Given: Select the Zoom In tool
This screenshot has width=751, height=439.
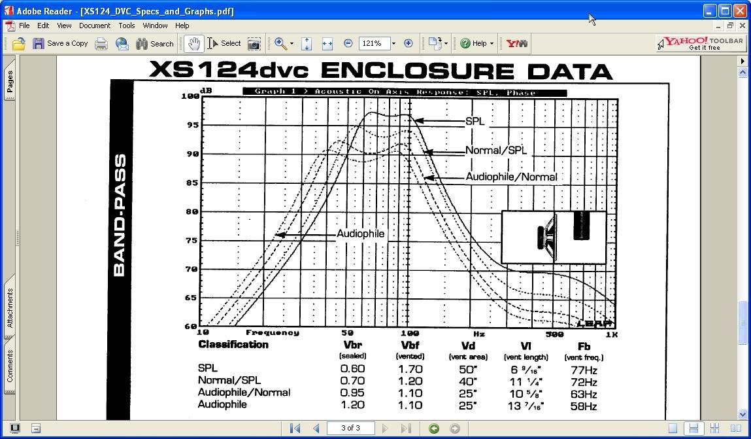Looking at the screenshot, I should (279, 43).
